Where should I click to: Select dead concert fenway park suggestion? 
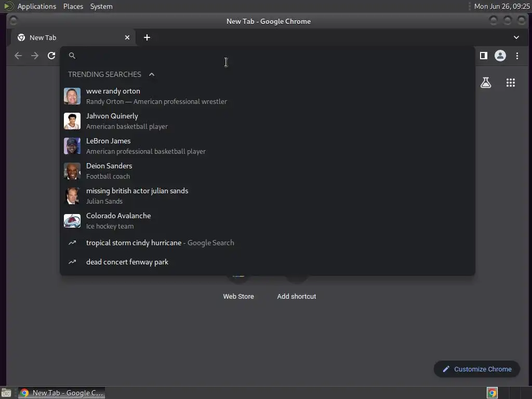point(268,262)
